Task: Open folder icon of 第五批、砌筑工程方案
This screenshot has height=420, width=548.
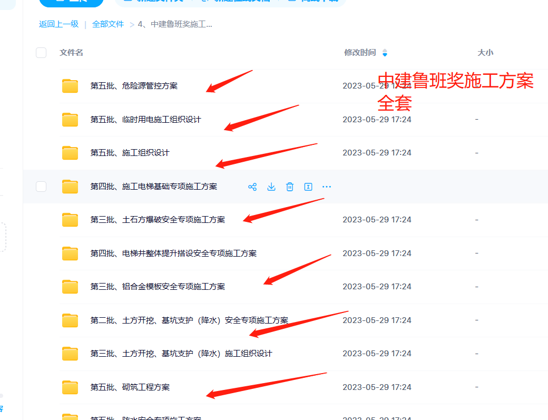Action: (x=70, y=387)
